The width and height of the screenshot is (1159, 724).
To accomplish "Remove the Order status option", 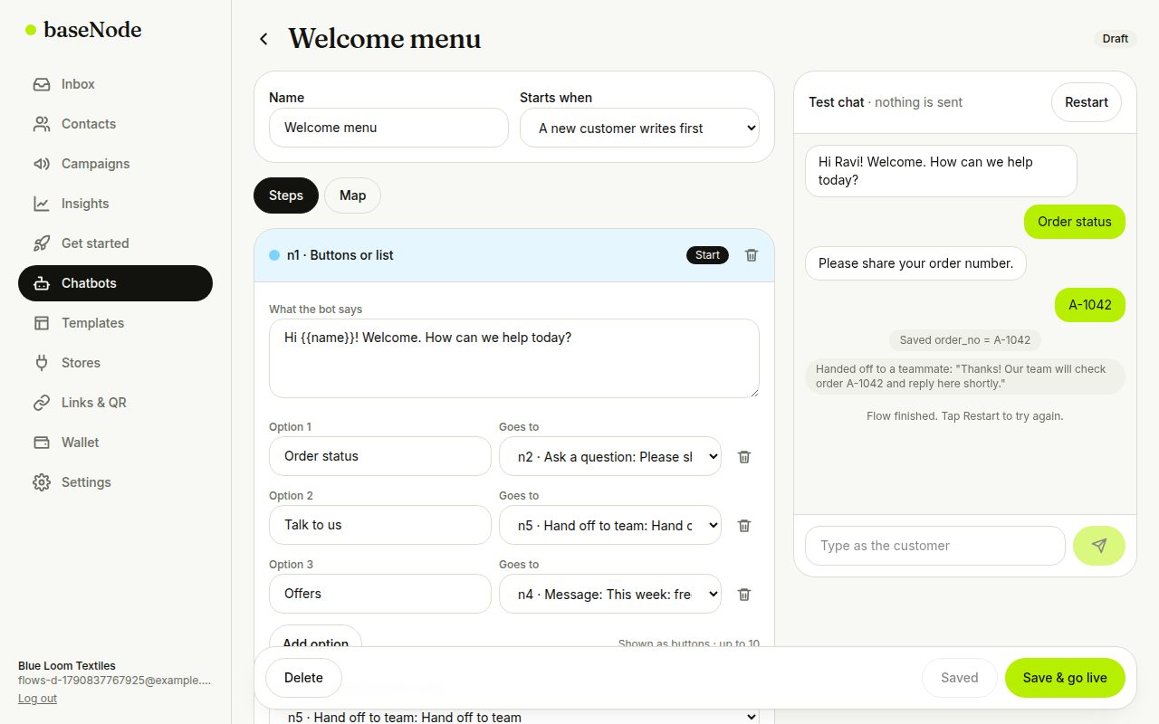I will 744,457.
